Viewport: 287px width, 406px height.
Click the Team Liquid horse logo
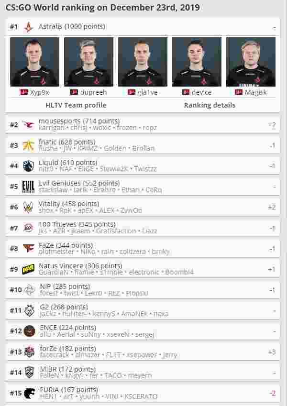click(28, 166)
